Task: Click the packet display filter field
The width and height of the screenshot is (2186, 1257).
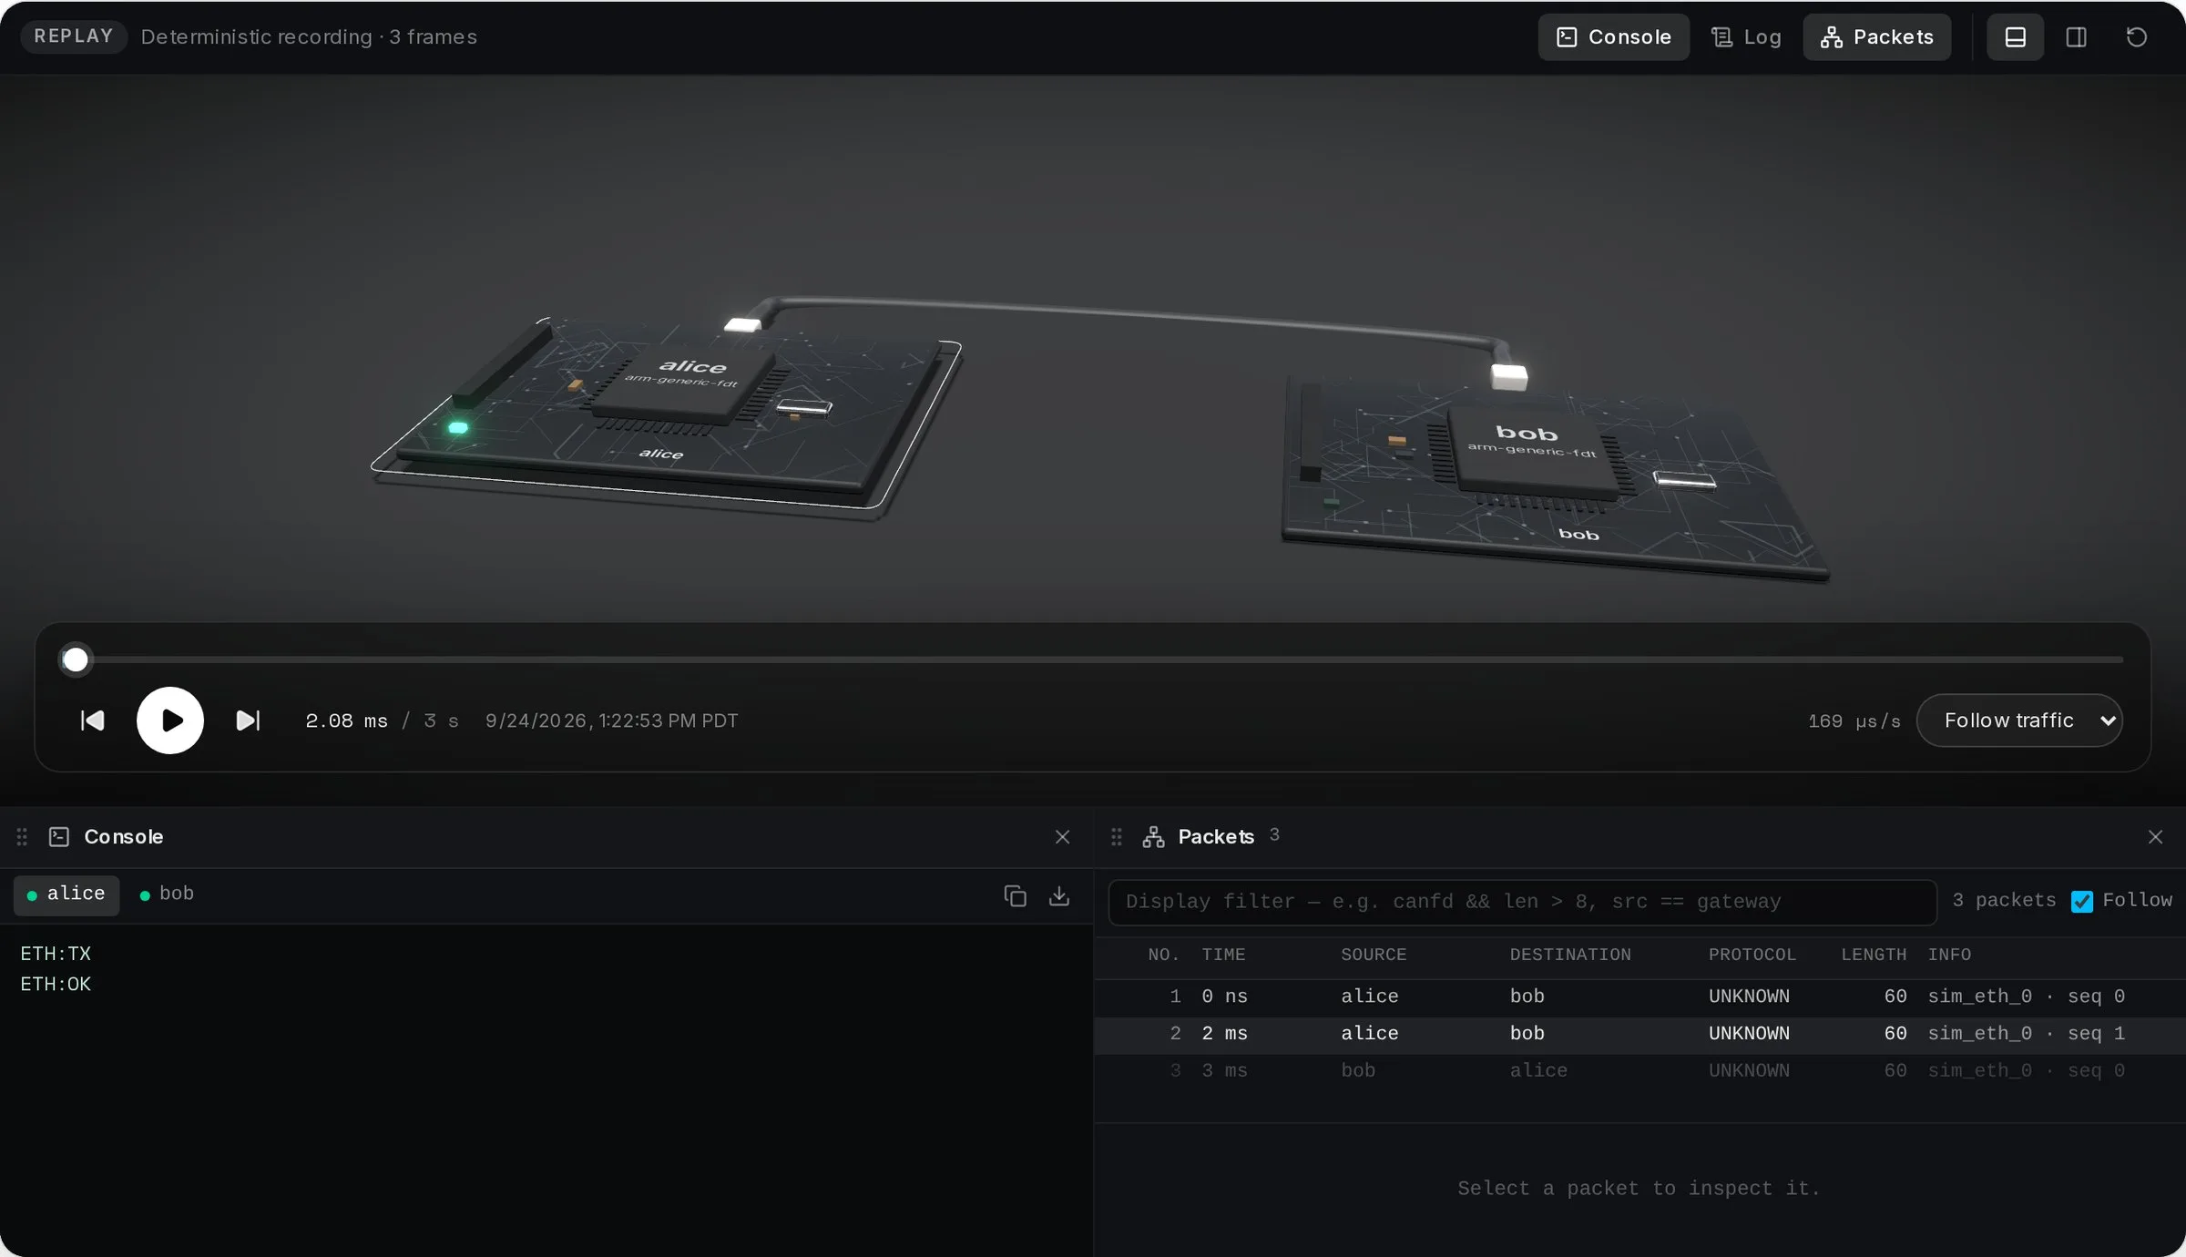Action: click(x=1522, y=902)
